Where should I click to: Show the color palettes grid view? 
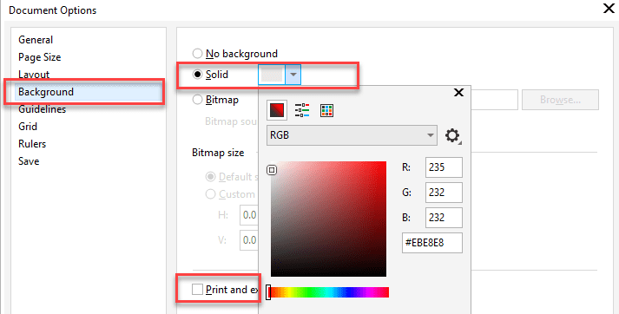[x=327, y=110]
